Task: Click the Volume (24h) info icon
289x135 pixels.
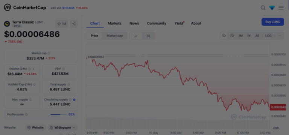Action: pyautogui.click(x=29, y=69)
